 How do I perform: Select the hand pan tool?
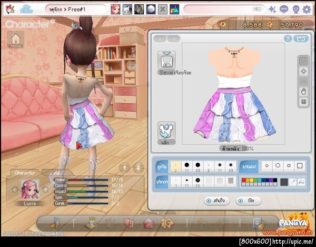[303, 92]
